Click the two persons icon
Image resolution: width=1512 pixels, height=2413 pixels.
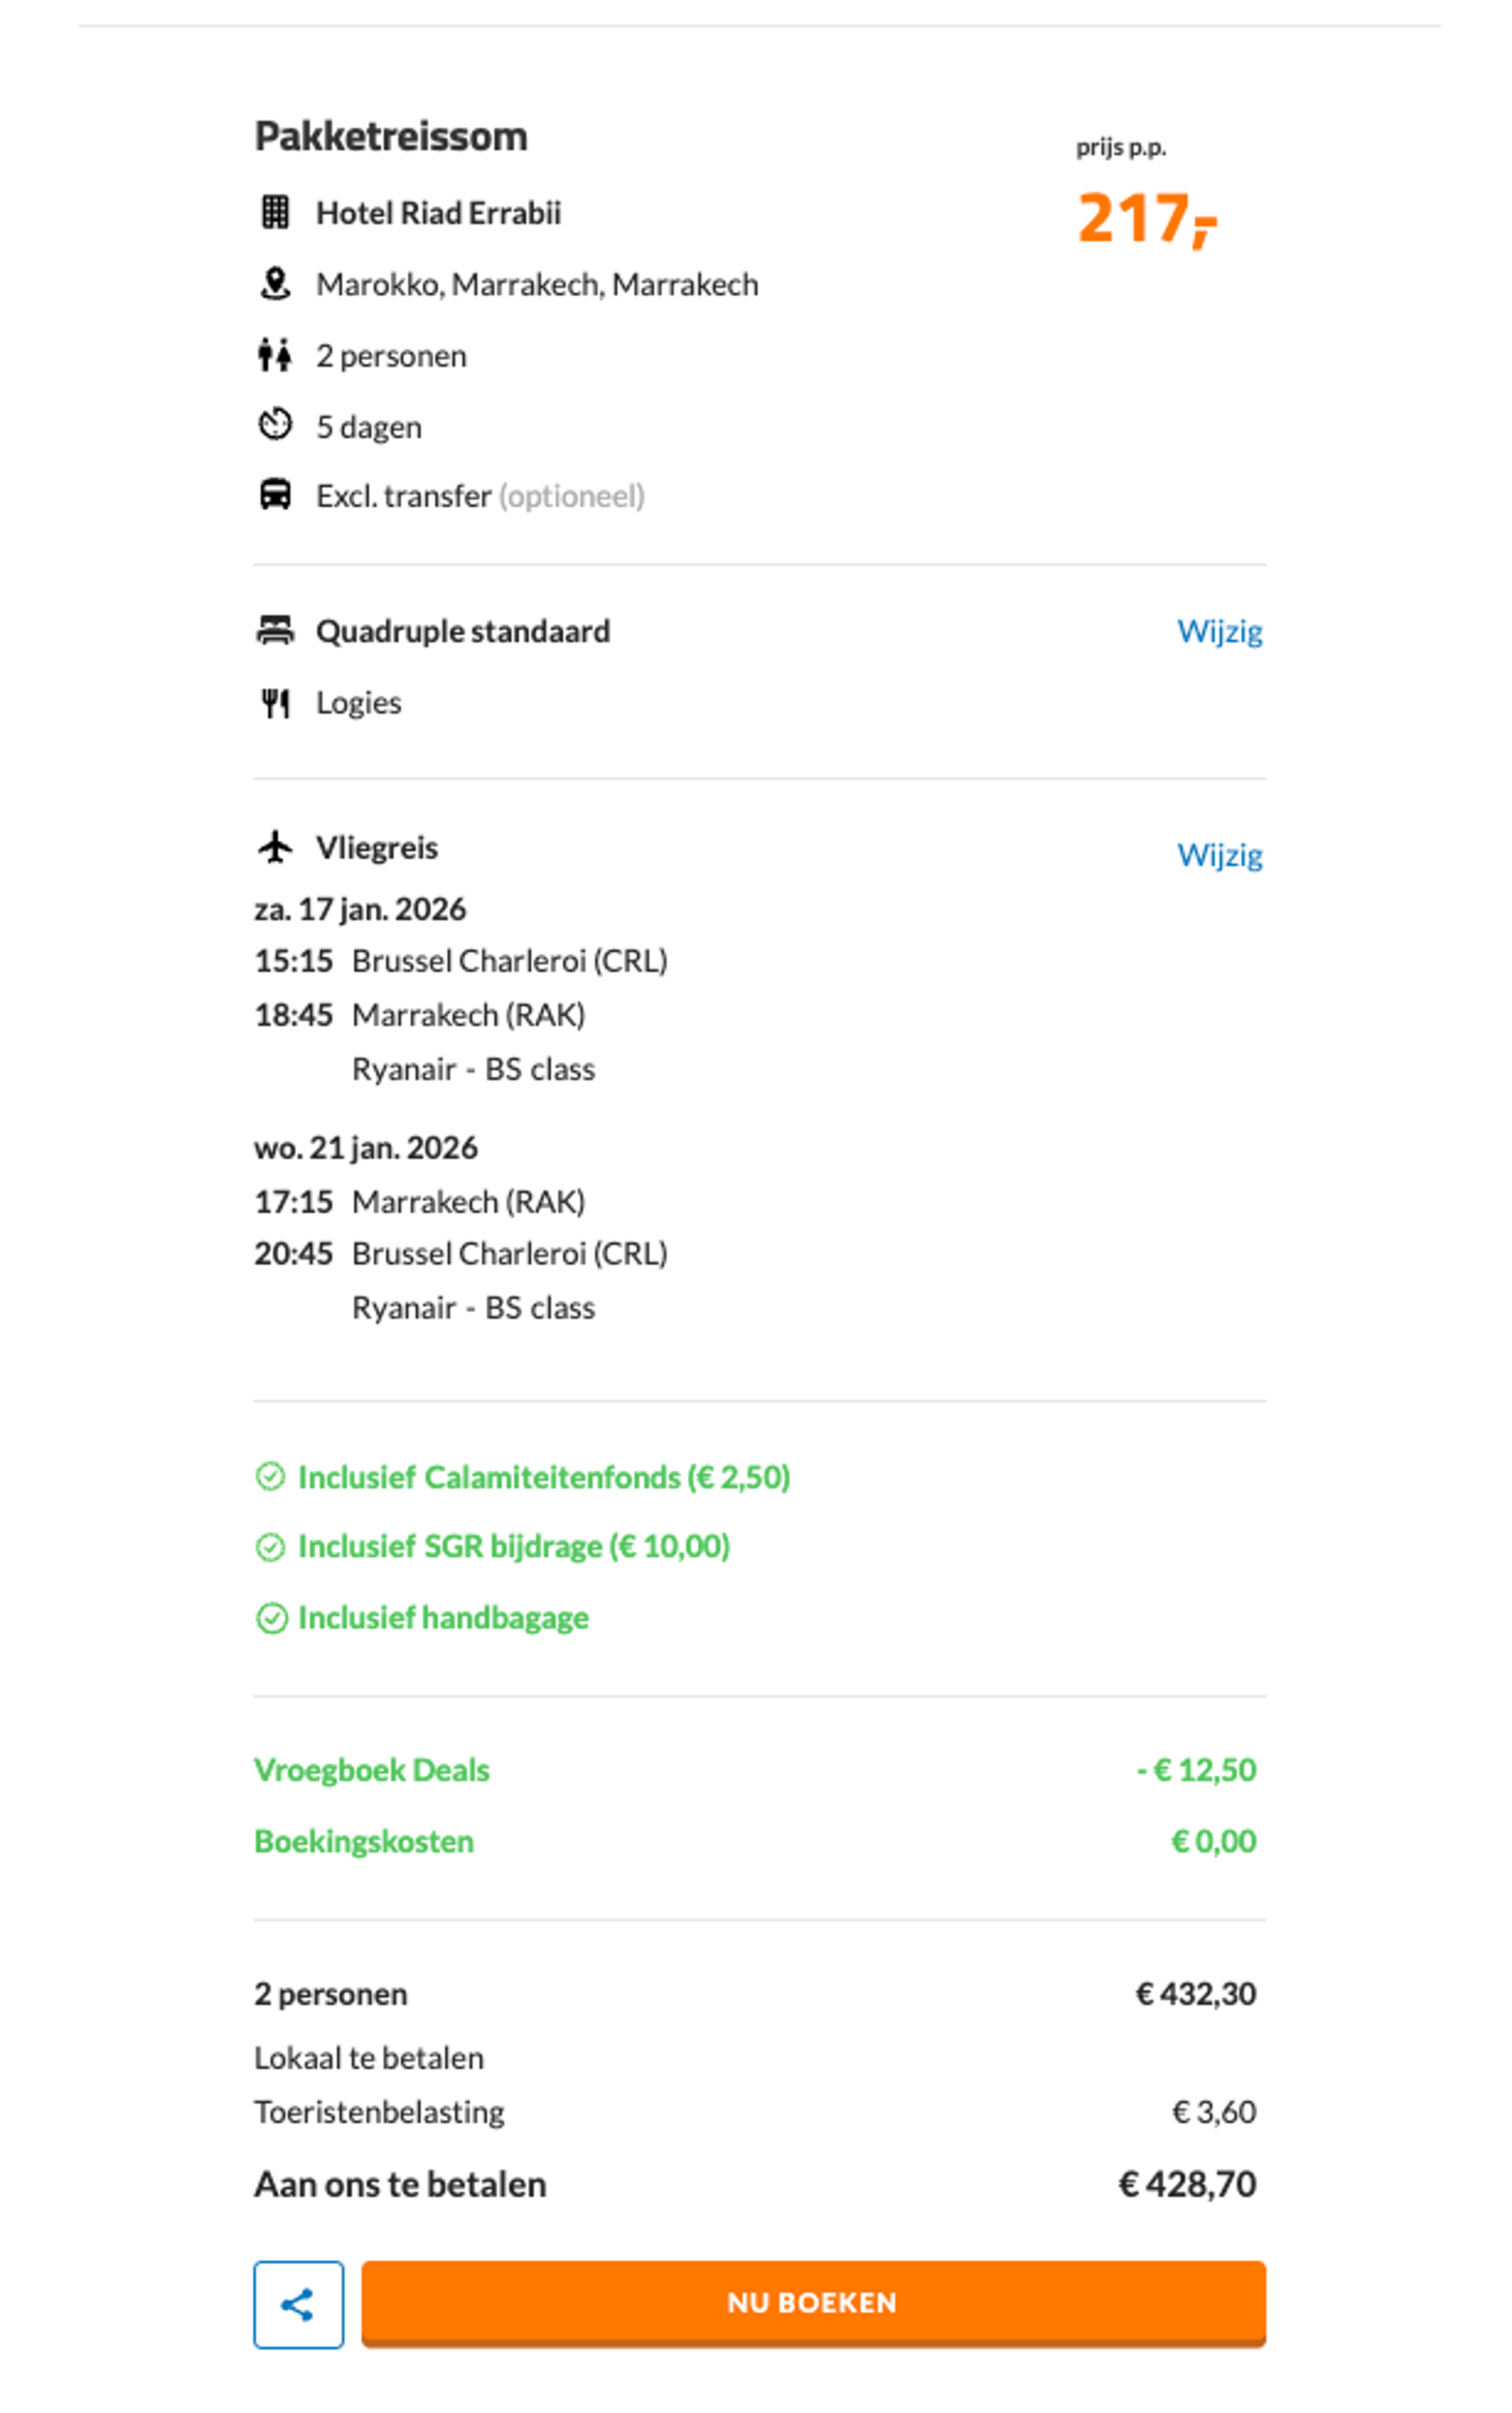[x=275, y=355]
